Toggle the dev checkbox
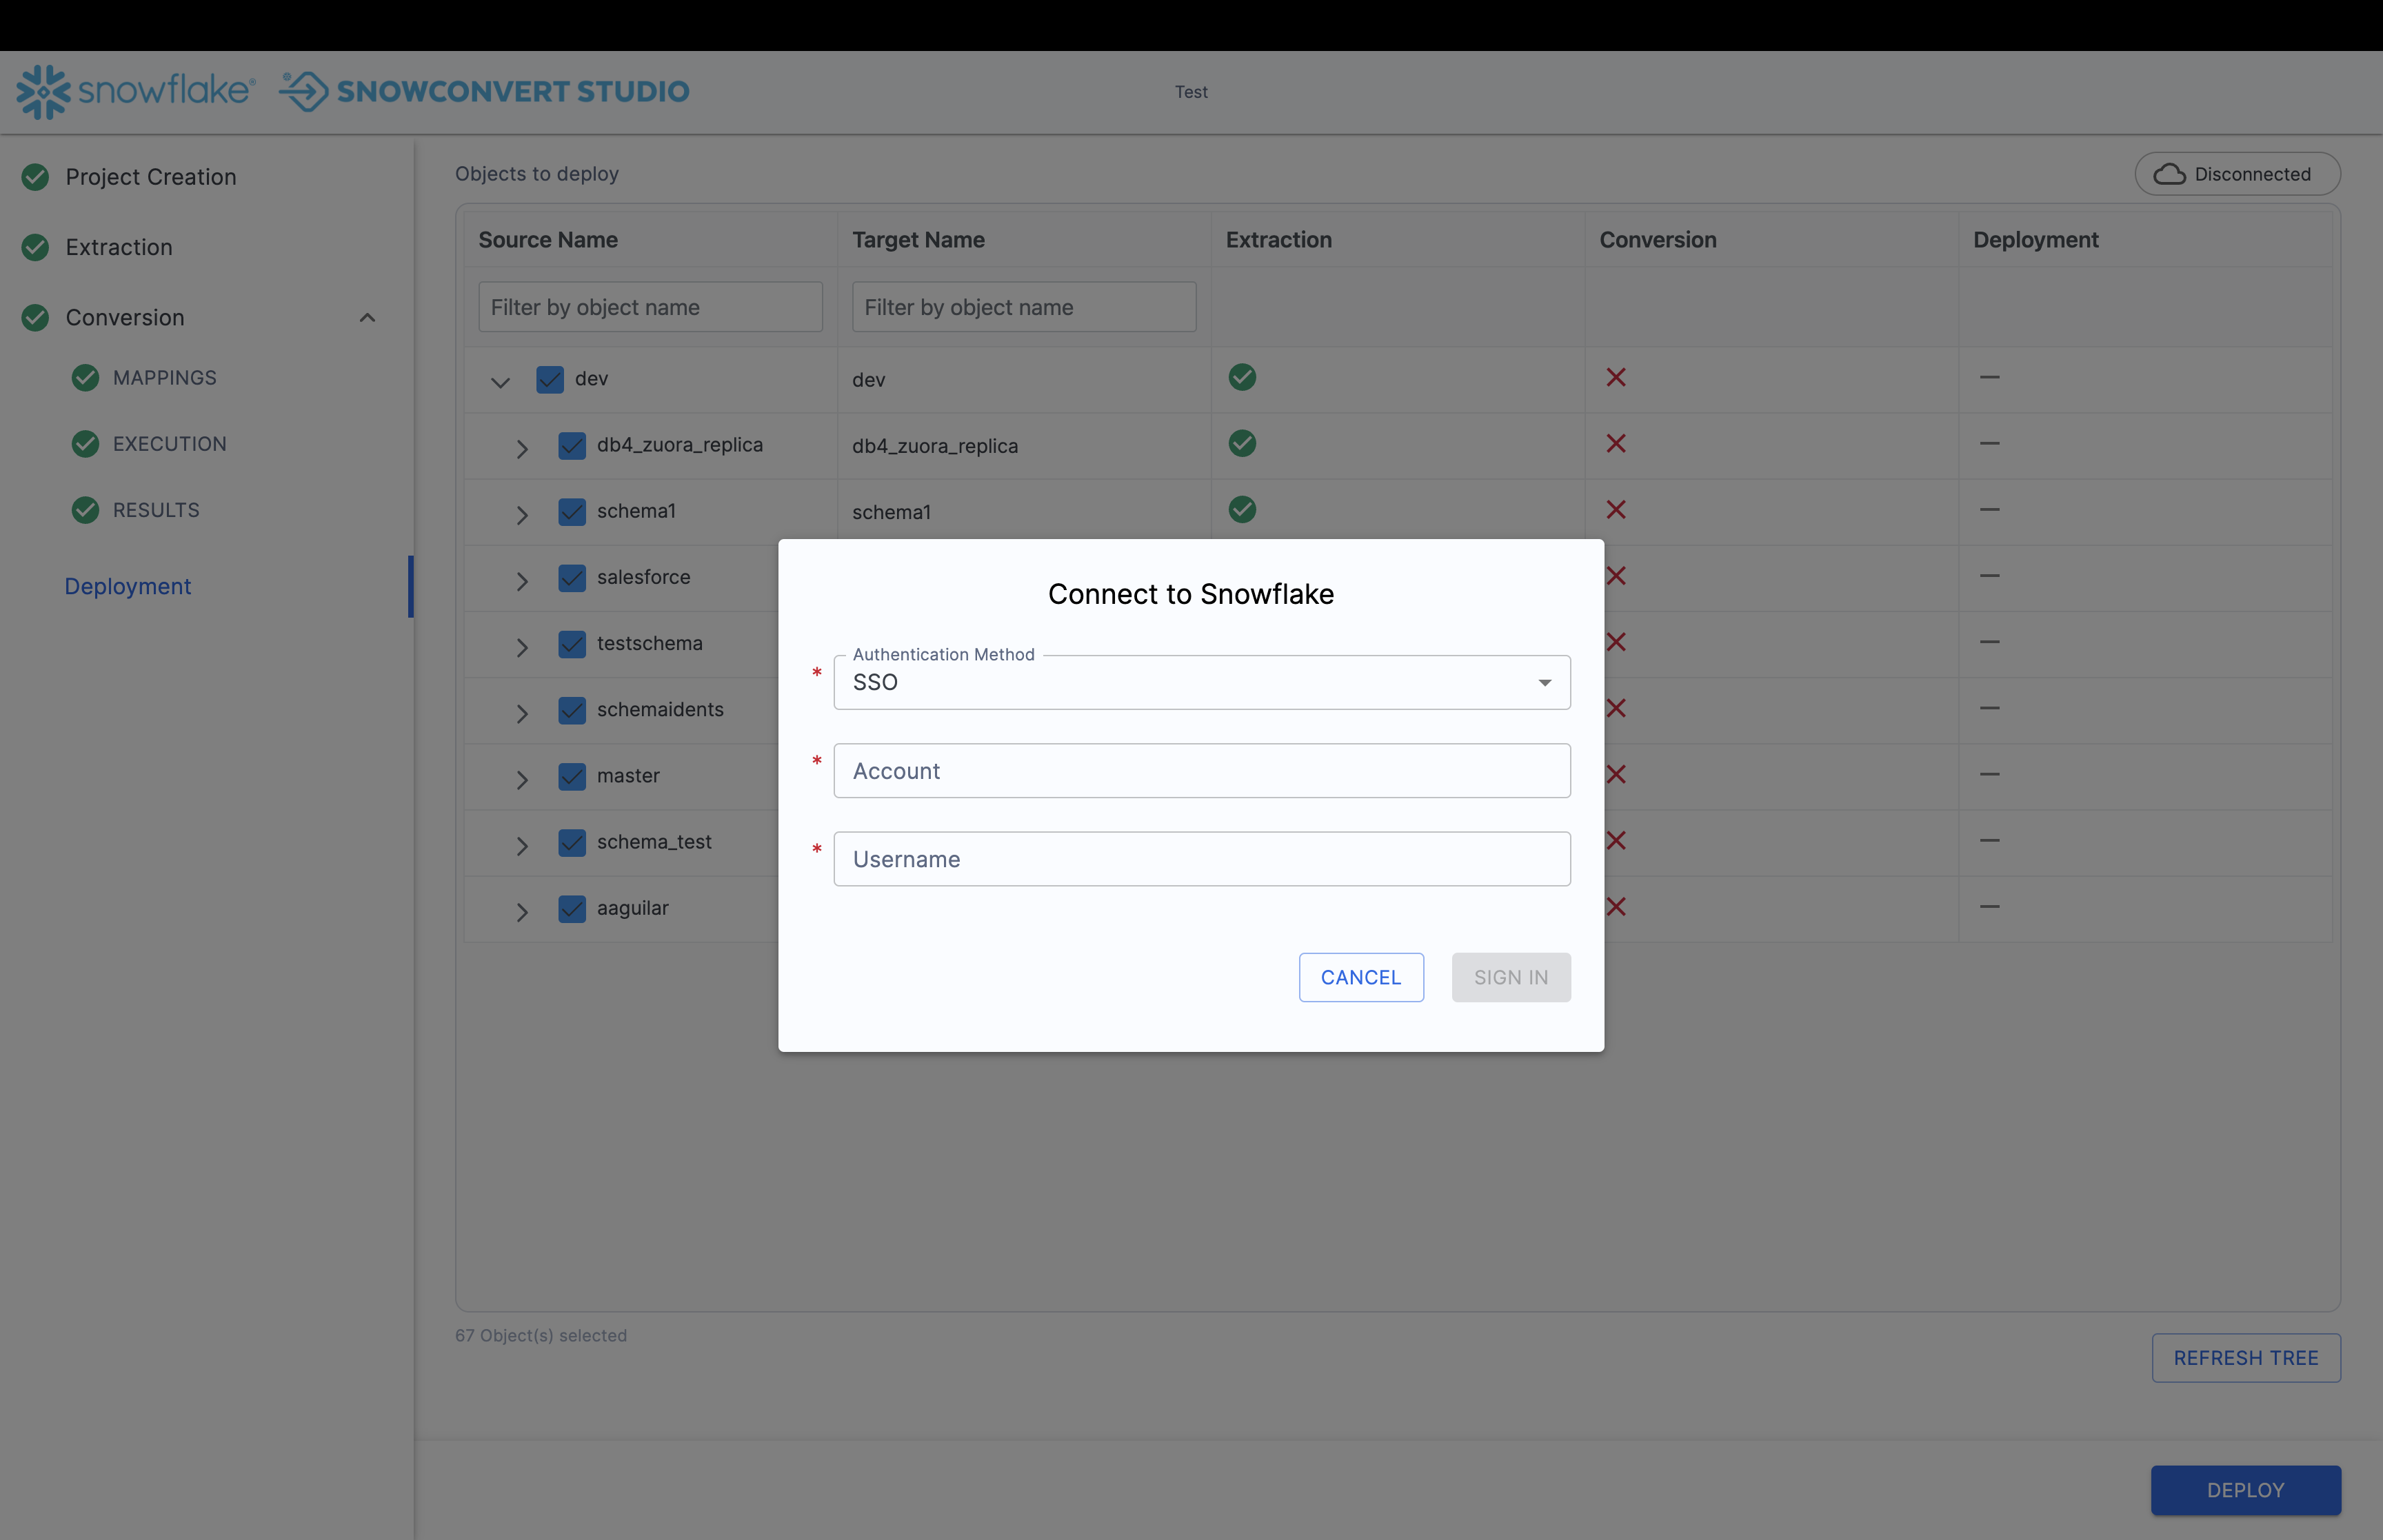2383x1540 pixels. click(550, 379)
